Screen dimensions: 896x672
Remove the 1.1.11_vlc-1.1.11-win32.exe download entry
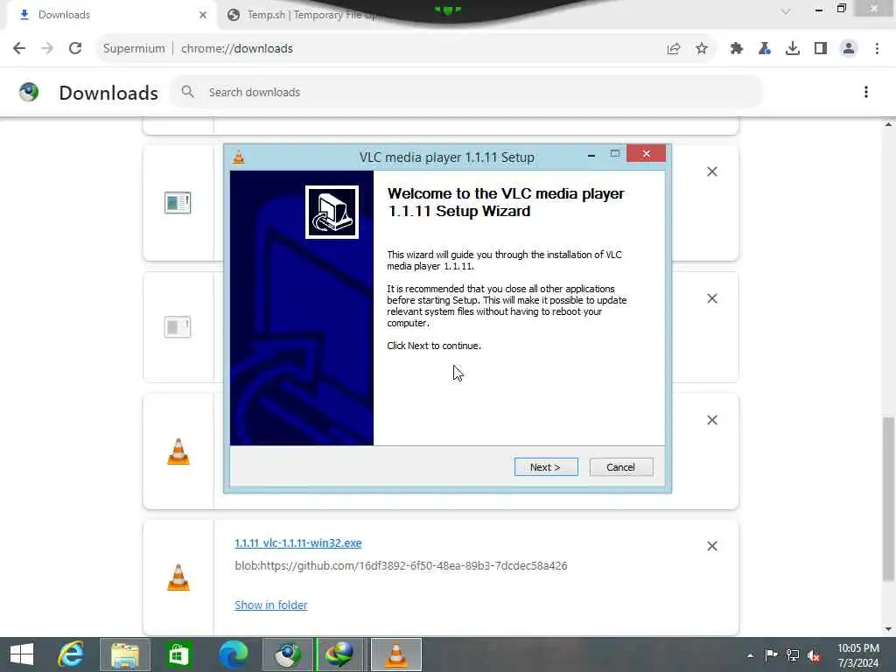(x=712, y=546)
